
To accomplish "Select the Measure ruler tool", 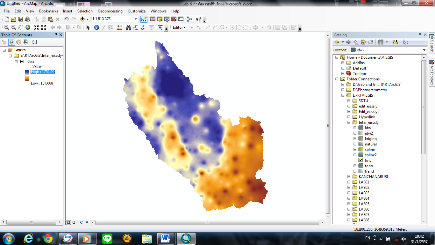I will pyautogui.click(x=120, y=27).
